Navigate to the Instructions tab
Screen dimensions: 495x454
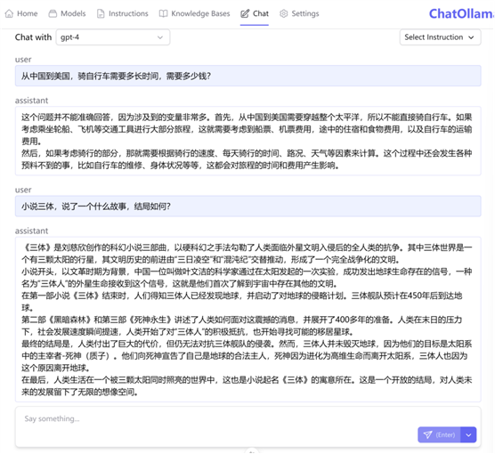click(x=123, y=13)
